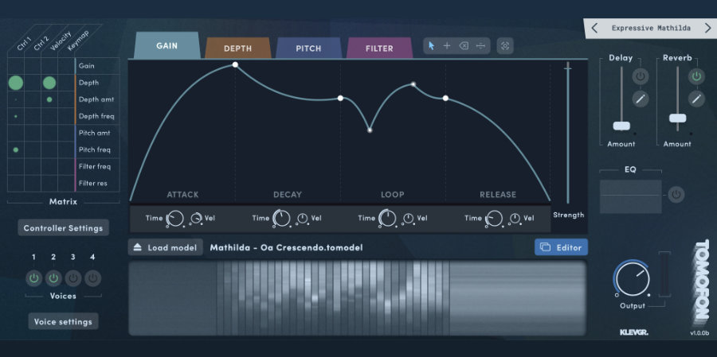The image size is (717, 357).
Task: Click the envelope peak point ending Attack
Action: point(235,65)
